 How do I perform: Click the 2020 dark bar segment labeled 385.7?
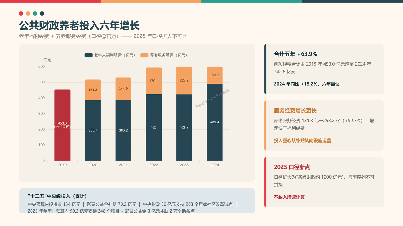click(93, 131)
